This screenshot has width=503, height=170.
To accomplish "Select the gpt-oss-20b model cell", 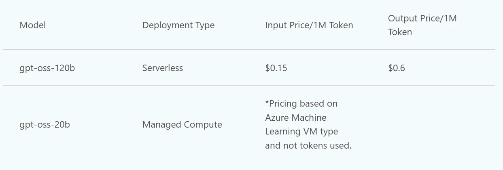I will coord(45,124).
